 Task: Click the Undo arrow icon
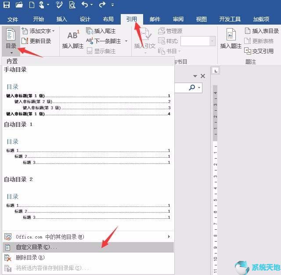(x=84, y=5)
